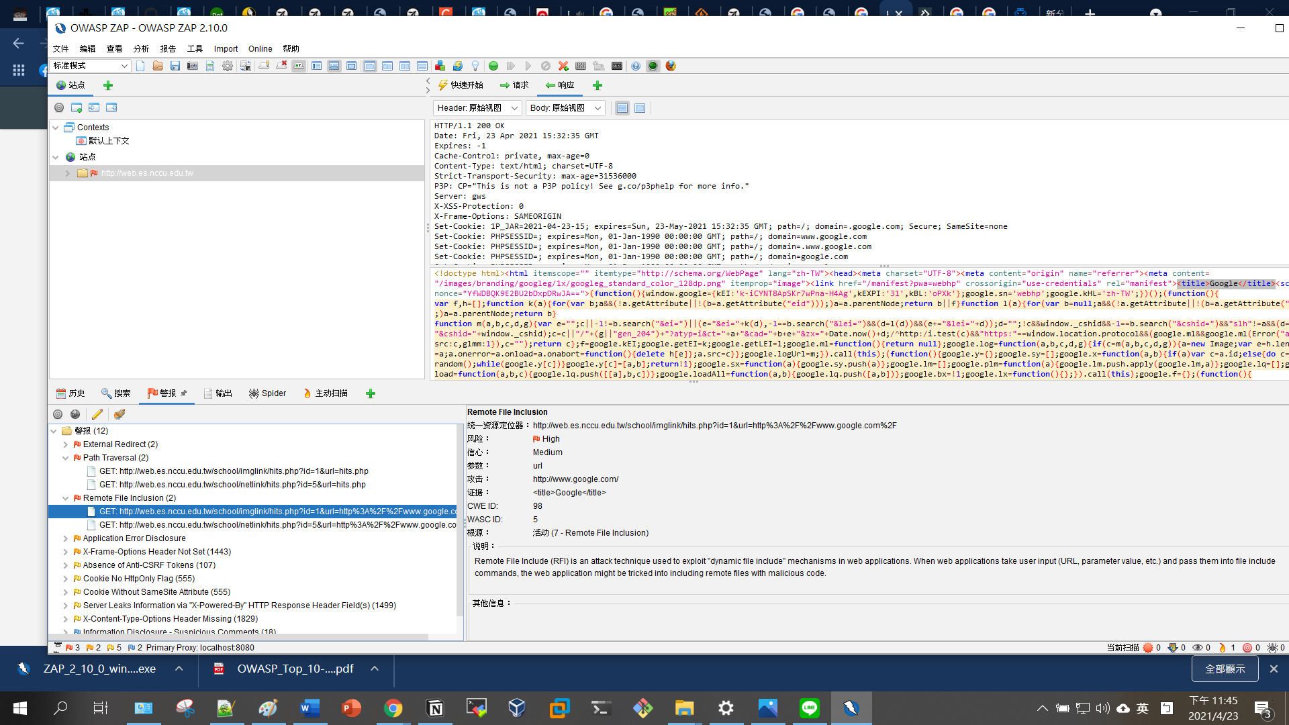Switch to the 历史 (History) tab

[70, 393]
